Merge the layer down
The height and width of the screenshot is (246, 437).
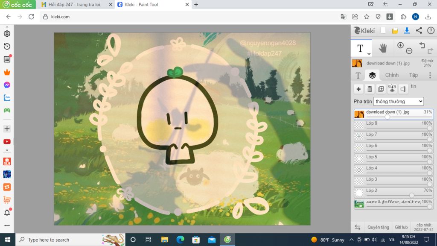[392, 89]
